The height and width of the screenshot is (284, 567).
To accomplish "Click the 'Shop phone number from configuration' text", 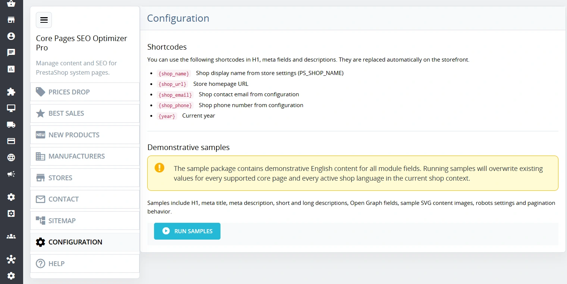I will [x=251, y=105].
